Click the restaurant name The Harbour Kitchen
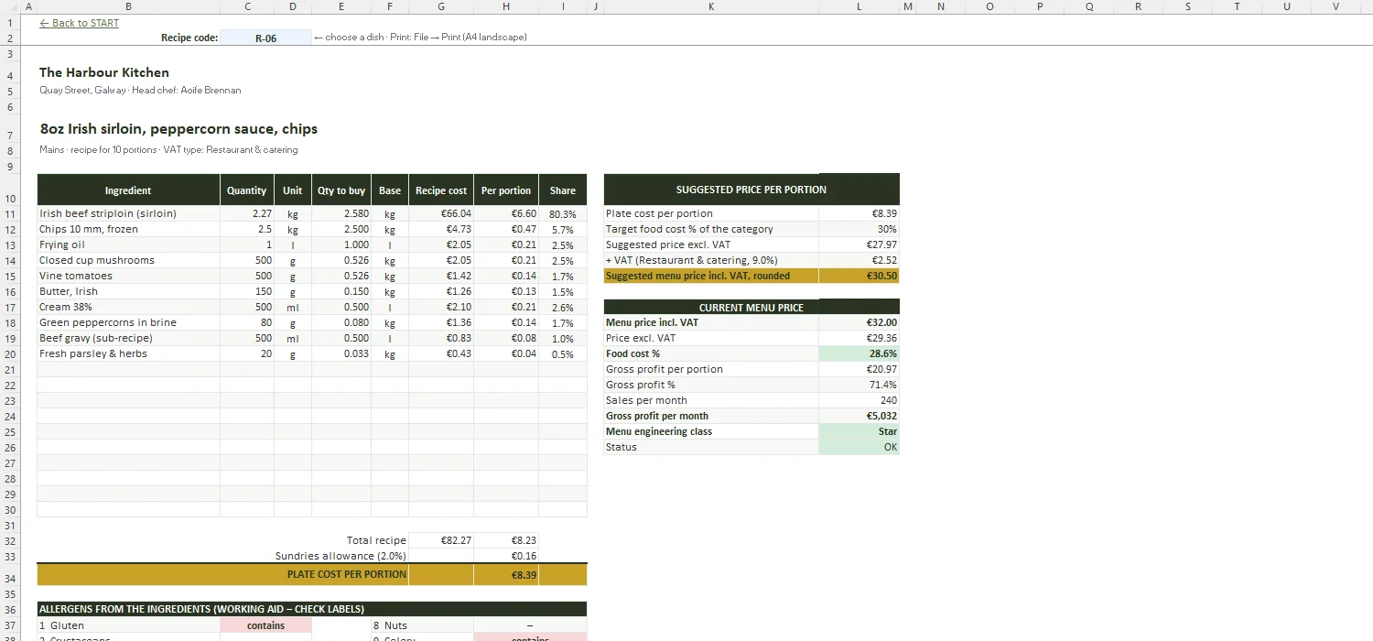The width and height of the screenshot is (1373, 641). pos(104,72)
